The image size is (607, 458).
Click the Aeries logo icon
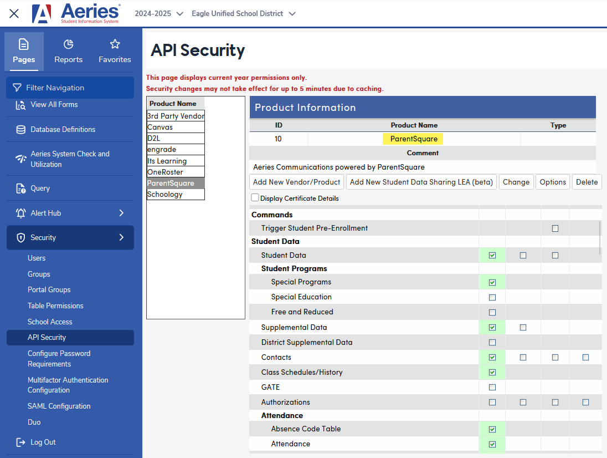pyautogui.click(x=42, y=14)
